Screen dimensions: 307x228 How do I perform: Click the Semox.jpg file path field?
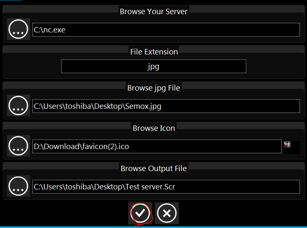(166, 106)
